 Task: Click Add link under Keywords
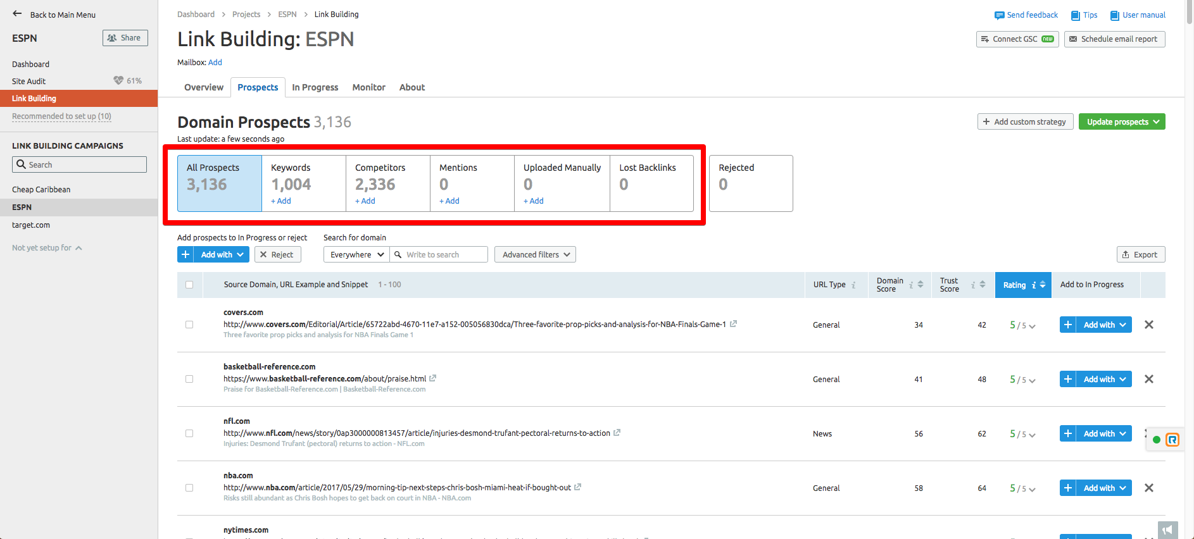281,201
